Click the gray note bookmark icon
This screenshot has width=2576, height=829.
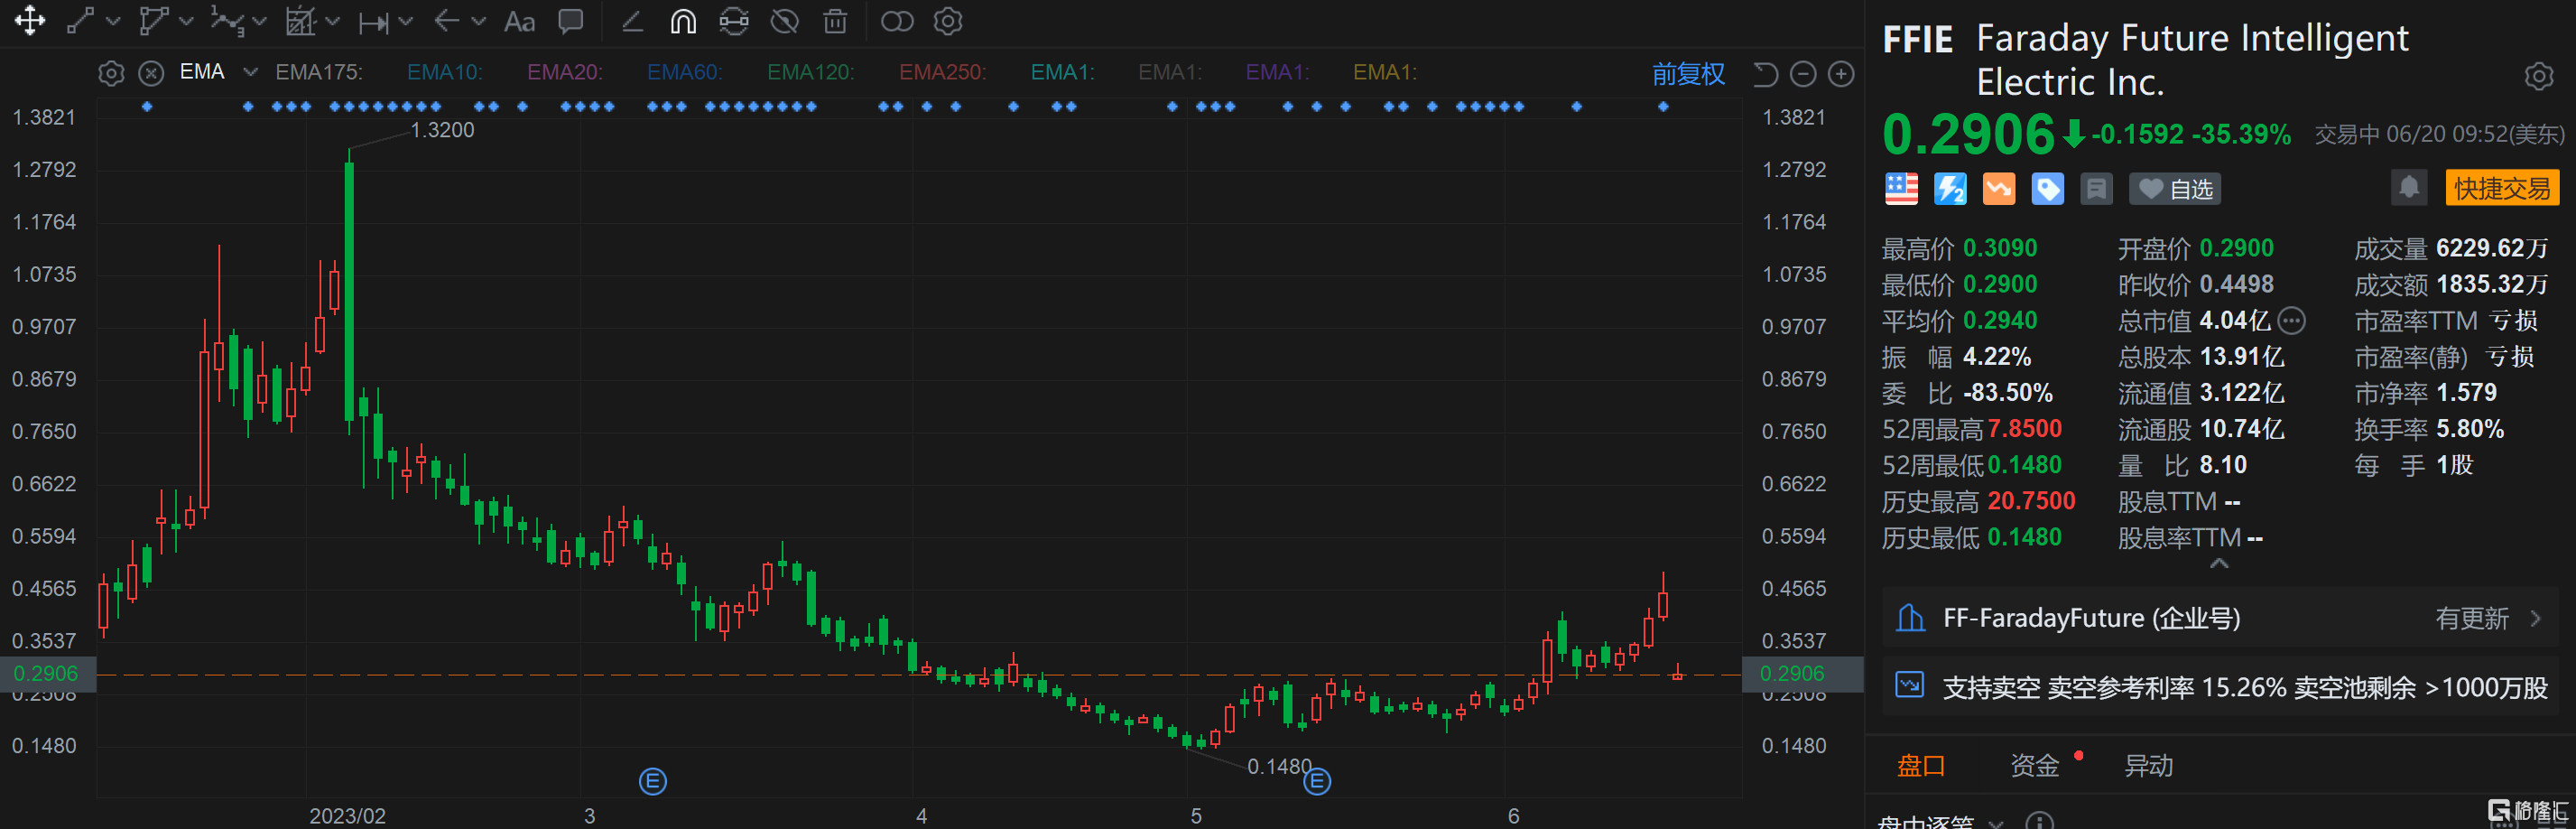click(x=2096, y=189)
